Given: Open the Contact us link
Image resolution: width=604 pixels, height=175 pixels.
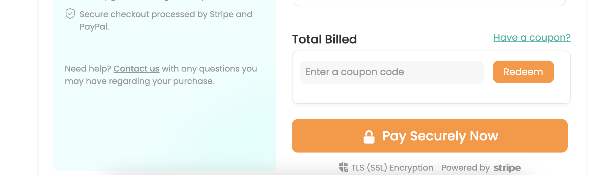Looking at the screenshot, I should click(136, 69).
